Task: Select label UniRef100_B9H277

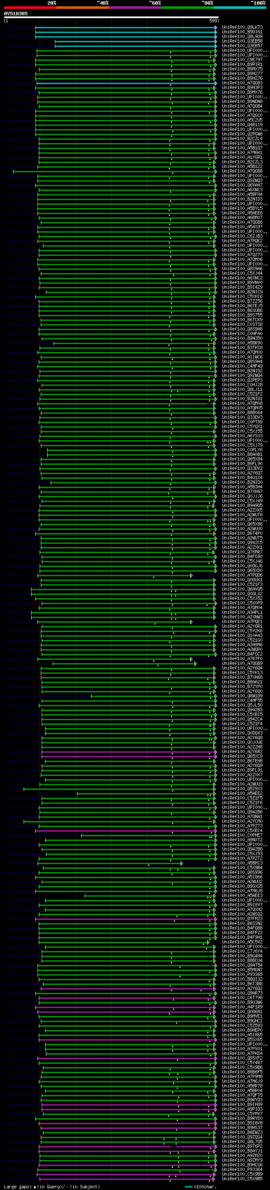Action: click(x=242, y=73)
